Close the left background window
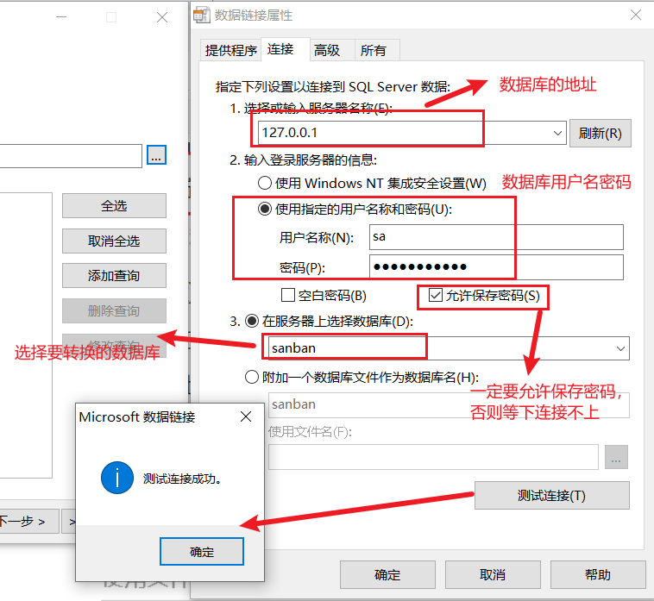 (162, 17)
